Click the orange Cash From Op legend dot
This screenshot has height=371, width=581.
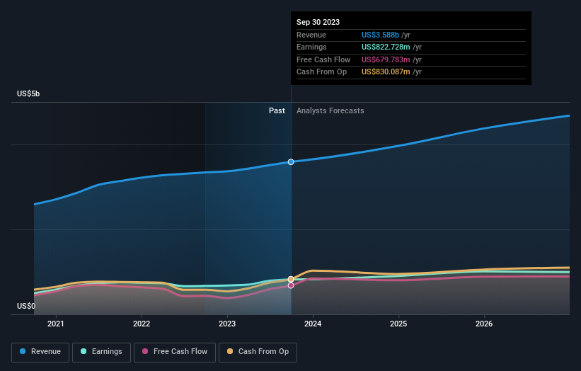click(x=230, y=351)
